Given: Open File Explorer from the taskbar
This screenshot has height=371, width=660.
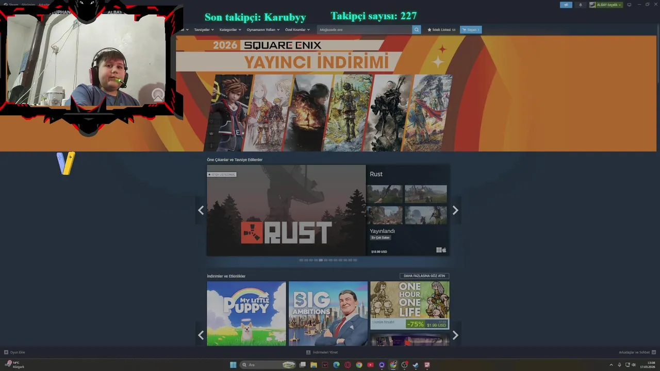Looking at the screenshot, I should (313, 365).
